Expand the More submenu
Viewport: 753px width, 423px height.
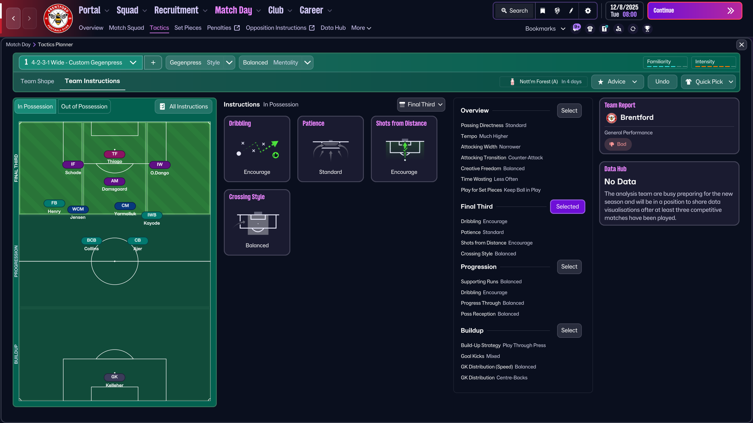click(x=361, y=28)
